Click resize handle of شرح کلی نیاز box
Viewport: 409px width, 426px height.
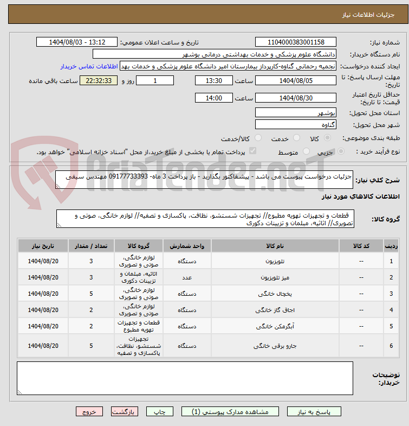pos(58,186)
